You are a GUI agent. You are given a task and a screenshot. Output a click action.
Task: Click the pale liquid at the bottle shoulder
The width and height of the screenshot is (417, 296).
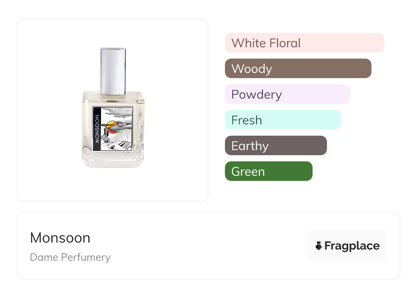pos(113,99)
